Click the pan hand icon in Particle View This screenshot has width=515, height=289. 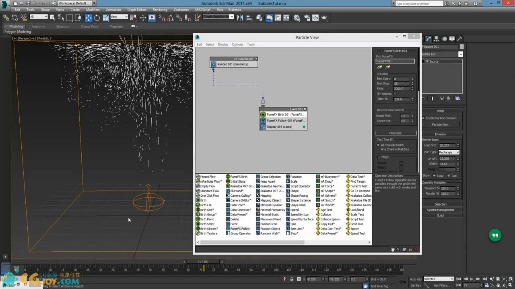point(393,249)
